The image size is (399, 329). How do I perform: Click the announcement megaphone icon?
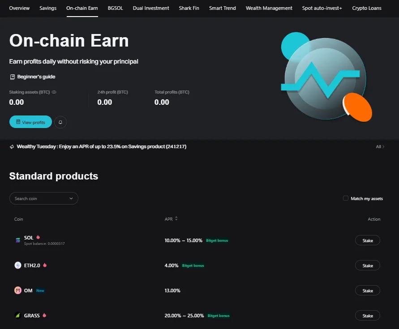click(11, 146)
